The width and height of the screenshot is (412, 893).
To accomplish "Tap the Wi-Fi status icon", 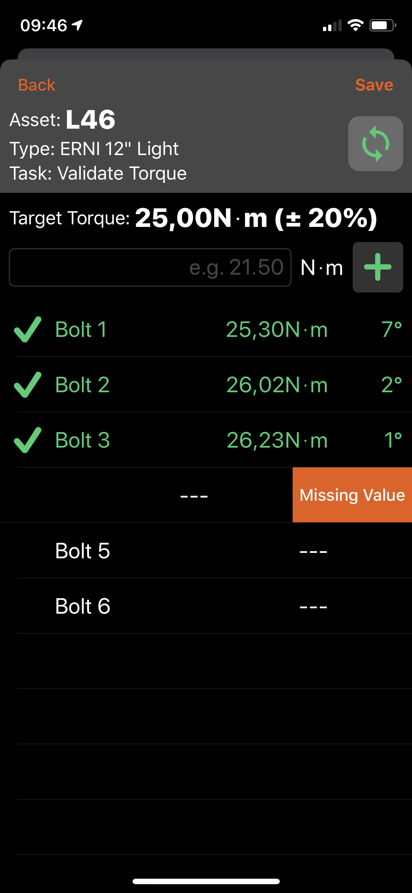I will [355, 25].
